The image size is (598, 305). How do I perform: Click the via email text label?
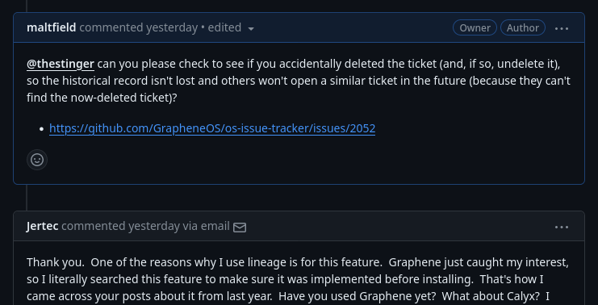tap(206, 226)
